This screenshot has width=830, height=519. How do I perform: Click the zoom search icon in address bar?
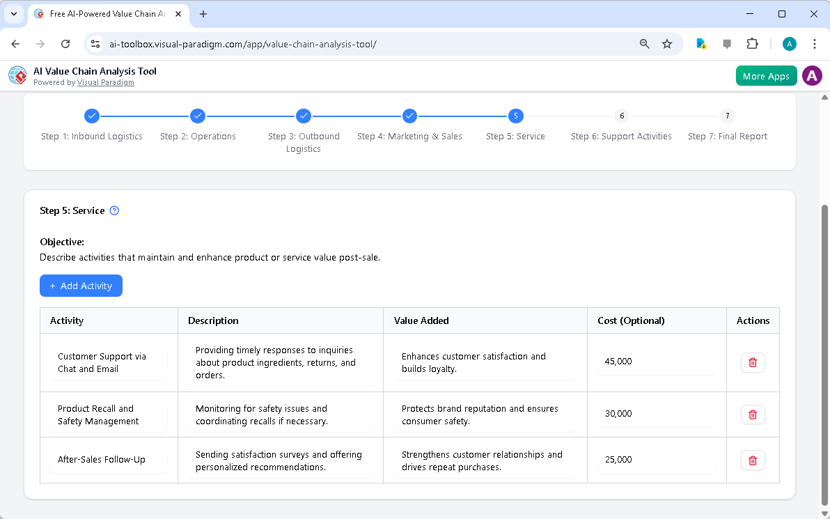coord(644,43)
